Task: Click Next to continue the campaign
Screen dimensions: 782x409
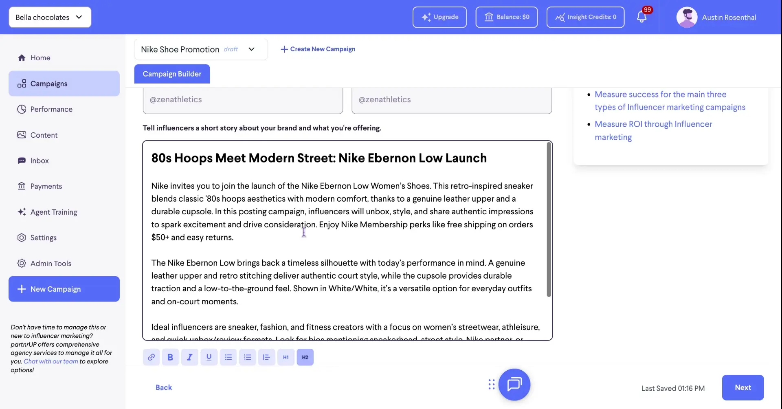Action: click(x=742, y=387)
